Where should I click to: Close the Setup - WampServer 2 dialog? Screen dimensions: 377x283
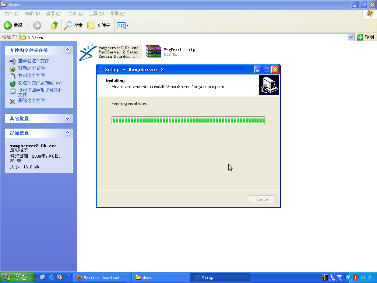tap(275, 70)
